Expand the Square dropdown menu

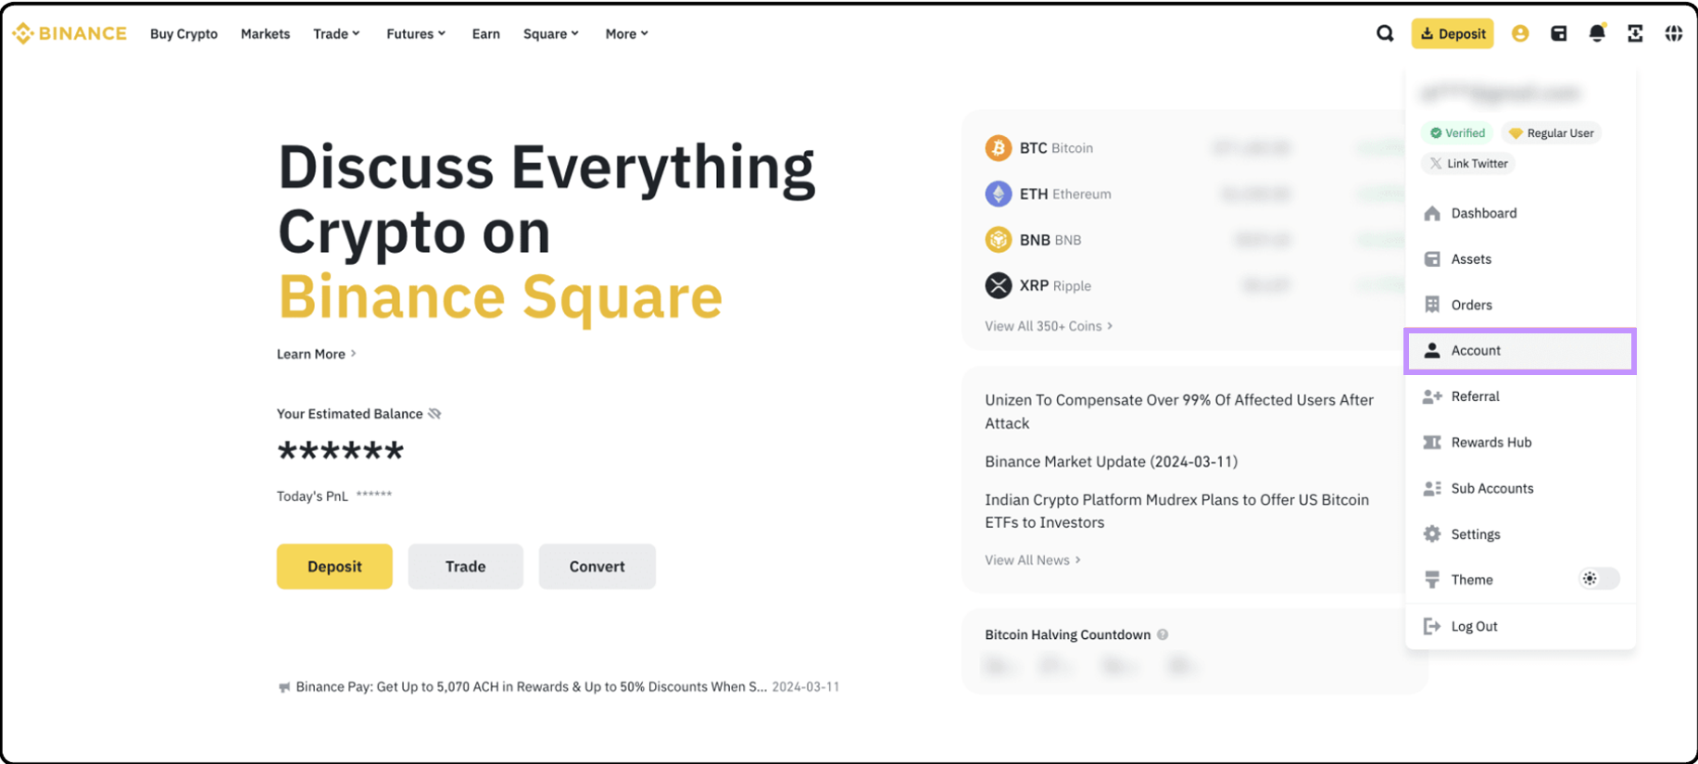pos(551,33)
